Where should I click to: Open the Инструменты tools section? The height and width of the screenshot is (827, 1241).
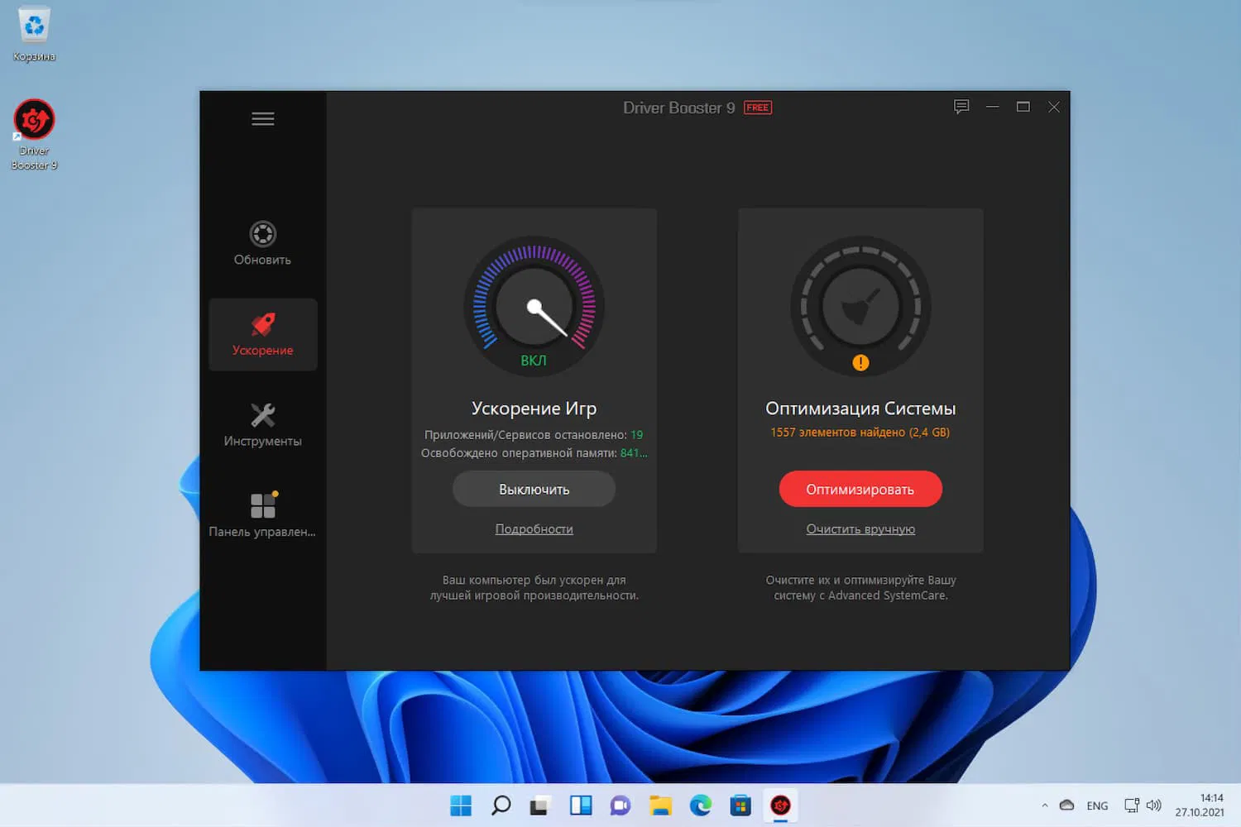coord(263,425)
